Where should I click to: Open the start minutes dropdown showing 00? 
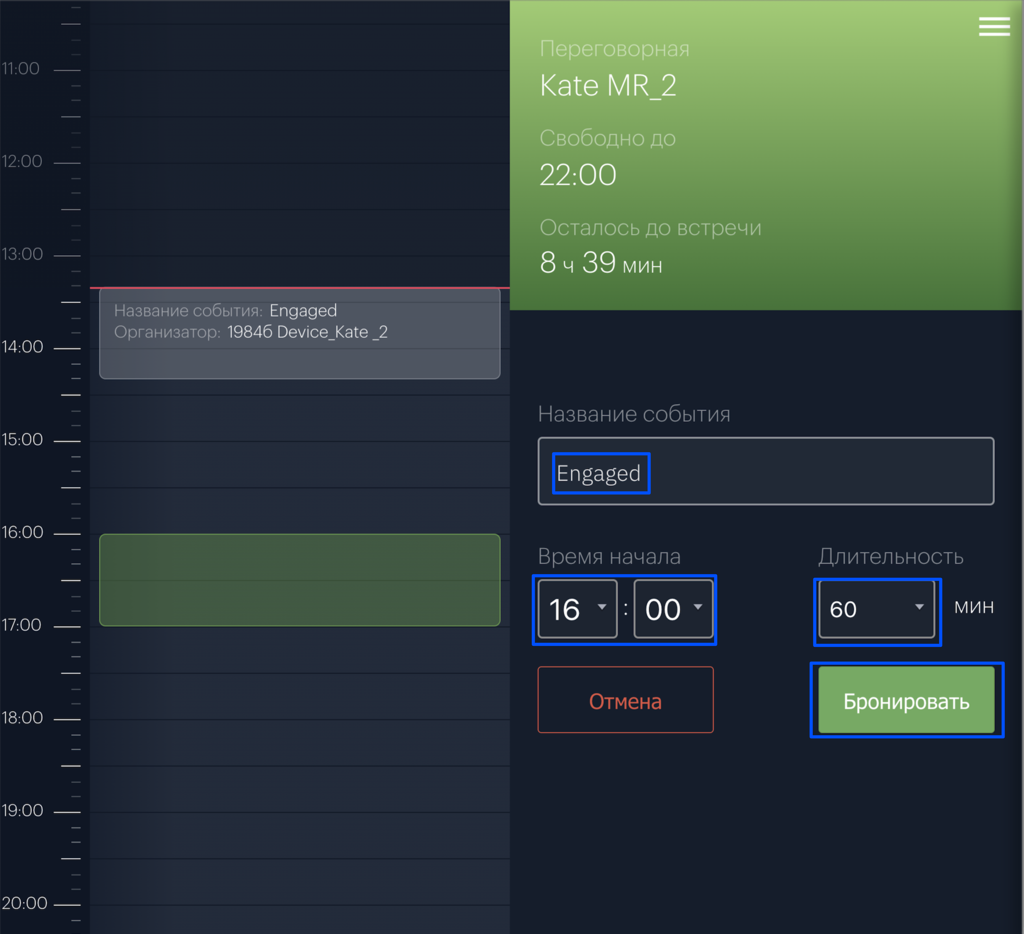674,609
